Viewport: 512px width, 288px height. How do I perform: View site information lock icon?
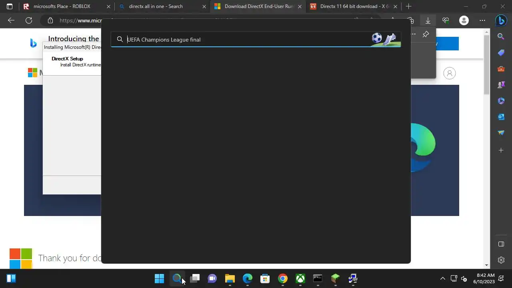[50, 20]
